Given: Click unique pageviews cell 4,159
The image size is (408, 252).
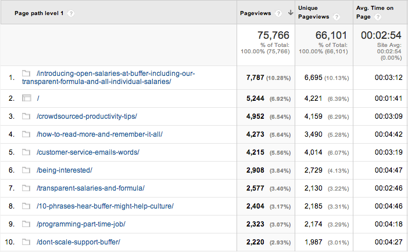Looking at the screenshot, I should [x=313, y=116].
